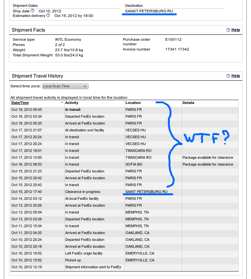
Task: Select the SOFIA BG location cell
Action: pos(134,164)
